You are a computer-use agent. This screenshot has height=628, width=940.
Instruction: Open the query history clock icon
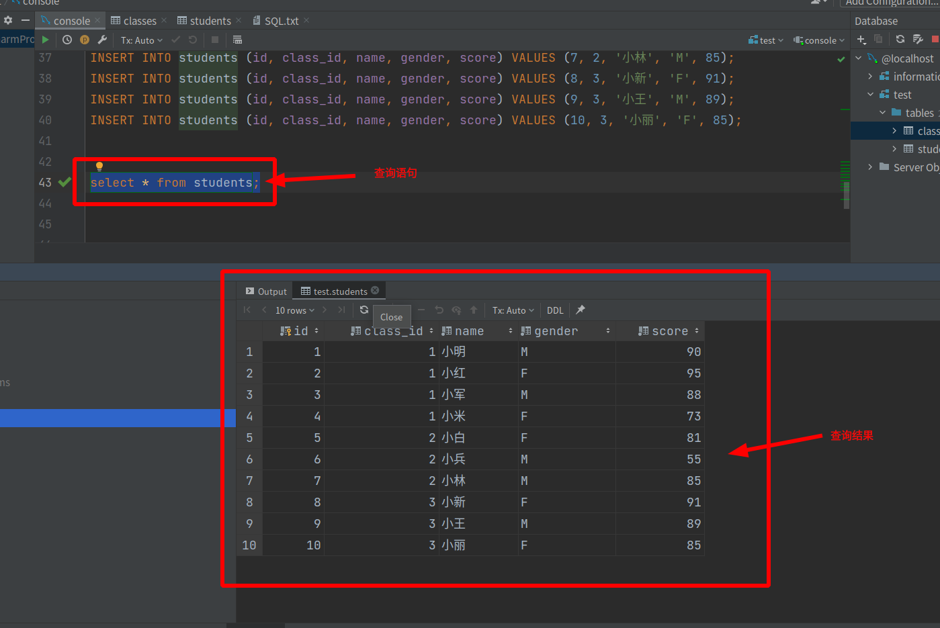(x=67, y=40)
